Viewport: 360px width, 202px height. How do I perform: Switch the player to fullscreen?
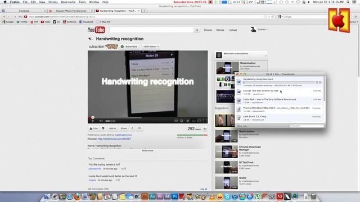(205, 121)
